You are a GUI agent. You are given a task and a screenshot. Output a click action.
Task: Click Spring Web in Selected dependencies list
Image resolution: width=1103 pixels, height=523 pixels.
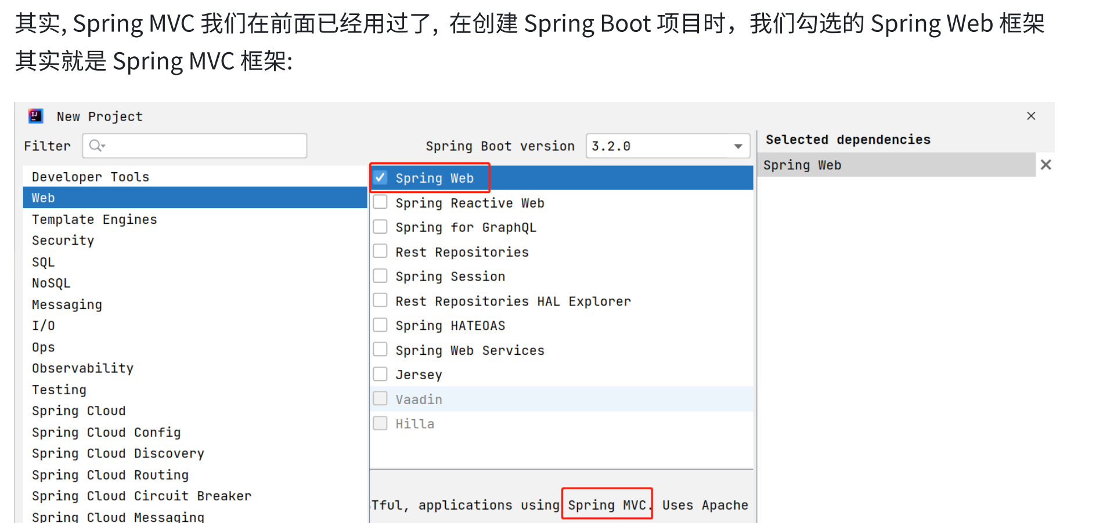[896, 165]
